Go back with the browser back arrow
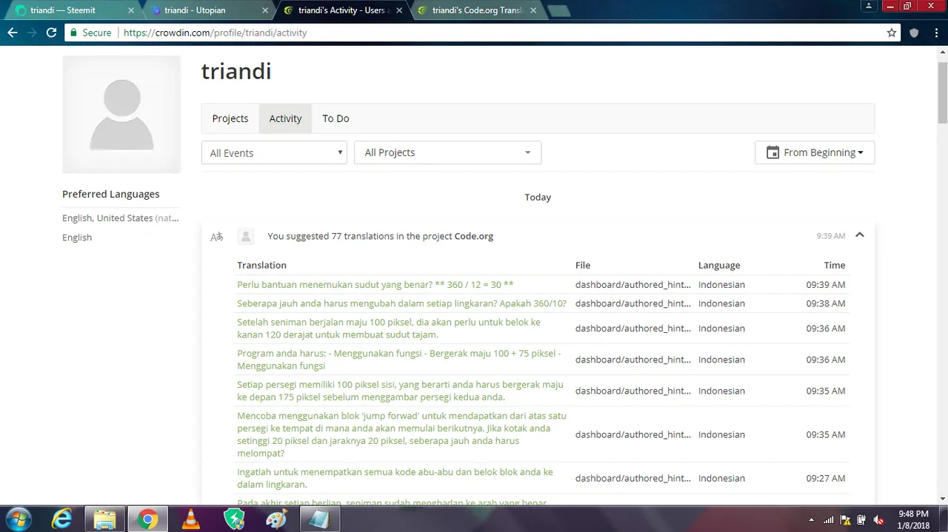 13,33
